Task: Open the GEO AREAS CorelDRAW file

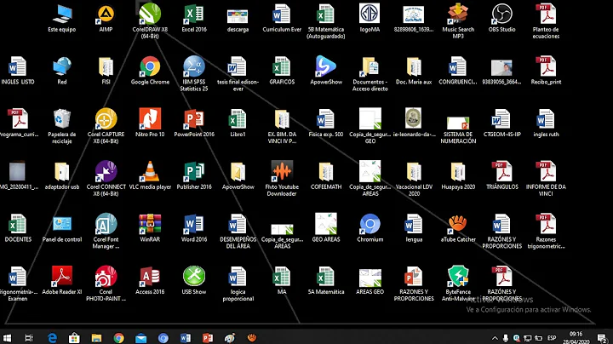Action: click(x=326, y=228)
